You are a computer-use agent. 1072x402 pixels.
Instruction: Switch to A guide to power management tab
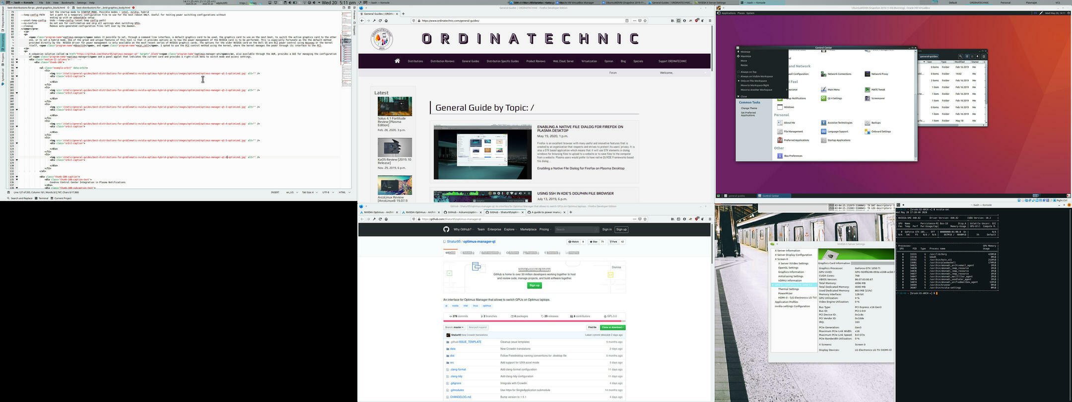point(546,212)
